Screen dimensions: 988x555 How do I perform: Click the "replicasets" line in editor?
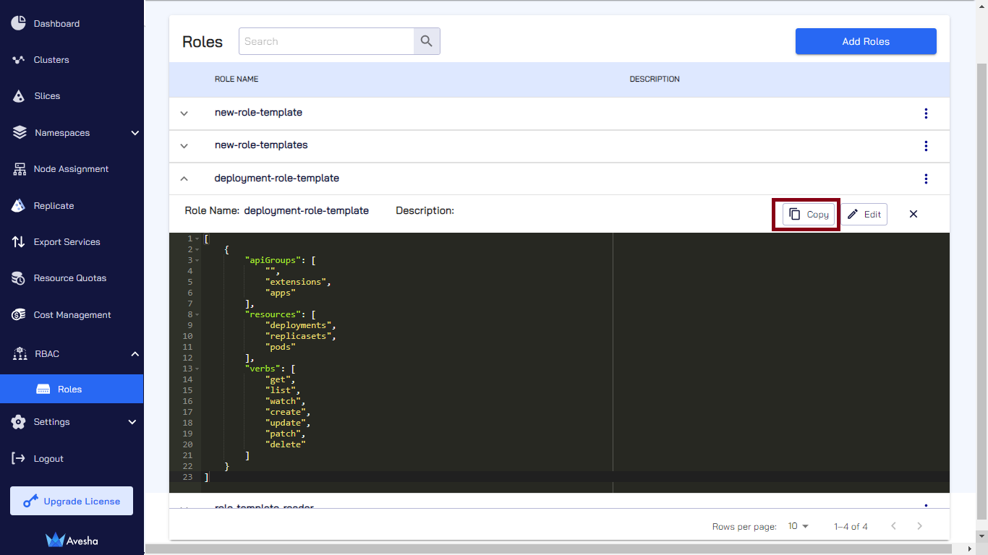(x=300, y=336)
